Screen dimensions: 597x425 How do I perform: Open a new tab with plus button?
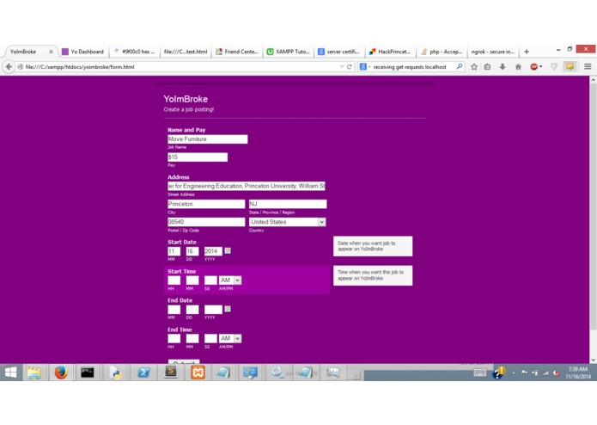[527, 52]
